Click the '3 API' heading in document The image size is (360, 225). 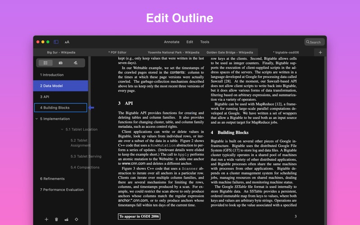(126, 103)
